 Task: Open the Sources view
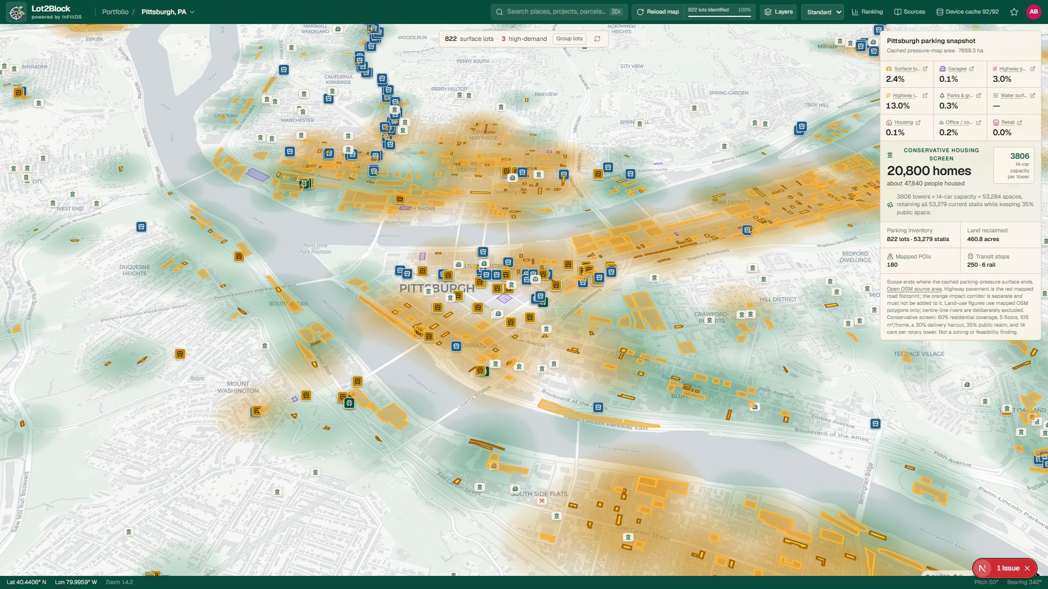[x=909, y=12]
